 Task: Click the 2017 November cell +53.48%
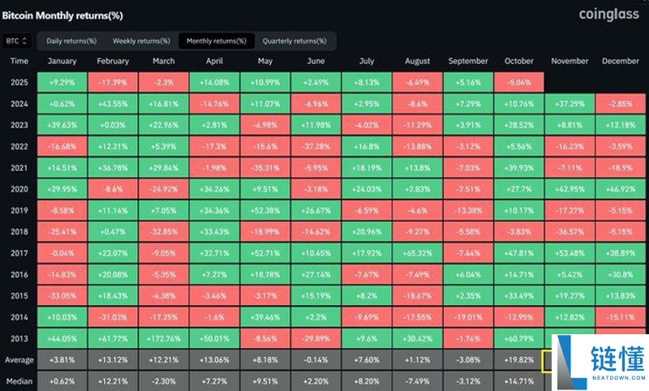click(569, 253)
